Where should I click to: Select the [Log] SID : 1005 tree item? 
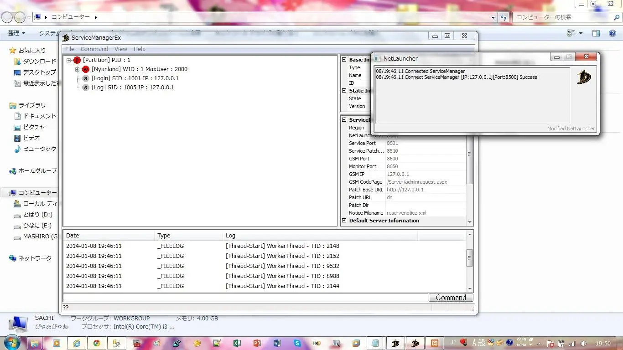pyautogui.click(x=133, y=87)
